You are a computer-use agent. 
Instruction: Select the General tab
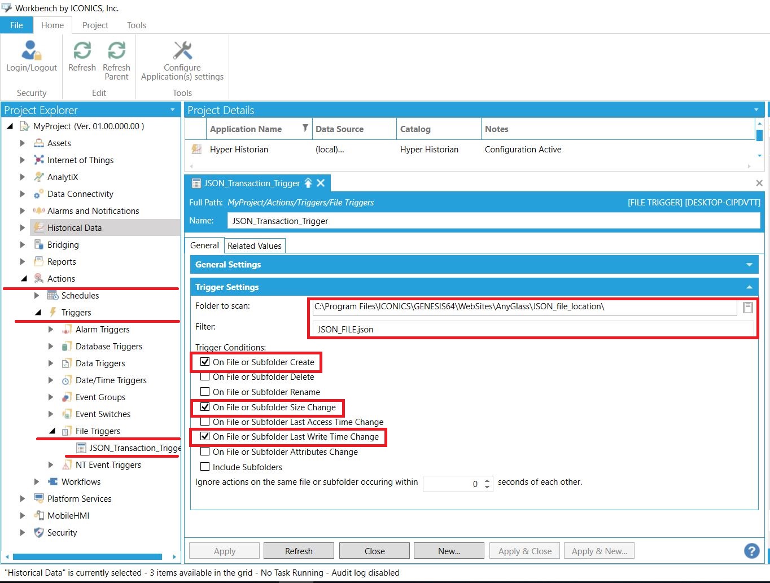[x=204, y=245]
